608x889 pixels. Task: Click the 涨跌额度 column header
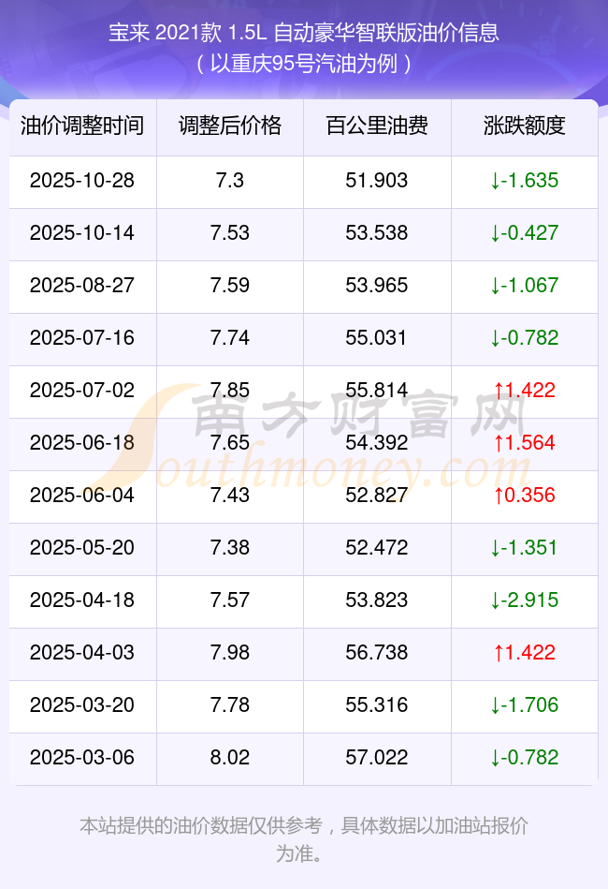click(x=524, y=126)
